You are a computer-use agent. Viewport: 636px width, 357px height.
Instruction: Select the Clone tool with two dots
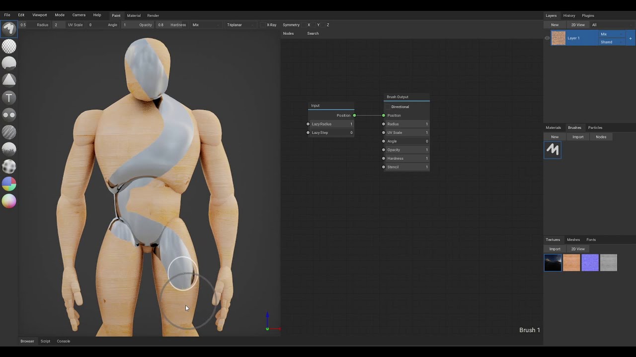pos(9,115)
